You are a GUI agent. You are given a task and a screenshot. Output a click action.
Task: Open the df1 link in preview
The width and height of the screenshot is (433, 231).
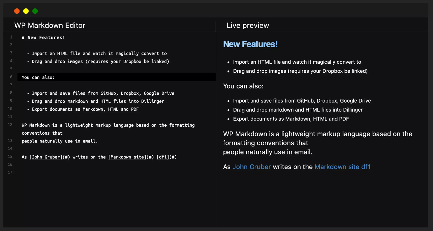(x=366, y=167)
